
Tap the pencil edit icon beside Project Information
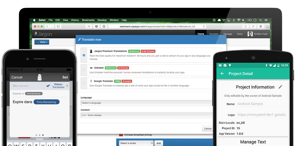(280, 87)
